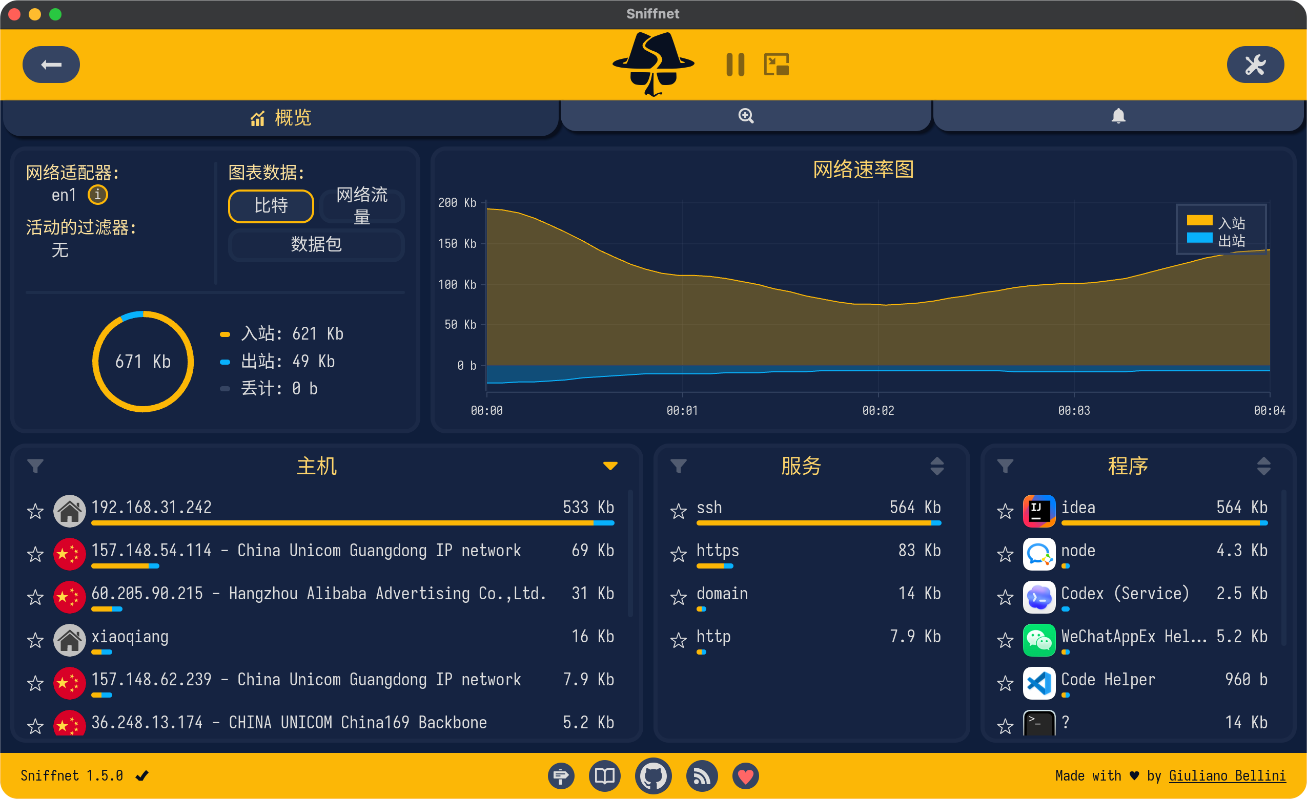Screen dimensions: 1307x799
Task: Change sort order in 服务 panel
Action: pos(937,466)
